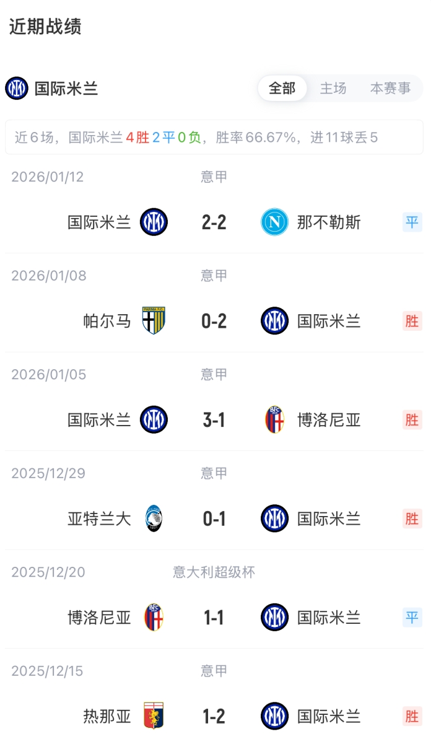Click the Atalanta team crest

click(154, 519)
